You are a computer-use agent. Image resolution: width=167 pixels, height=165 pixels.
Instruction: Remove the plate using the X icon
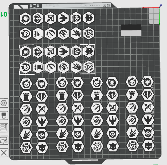[4, 153]
